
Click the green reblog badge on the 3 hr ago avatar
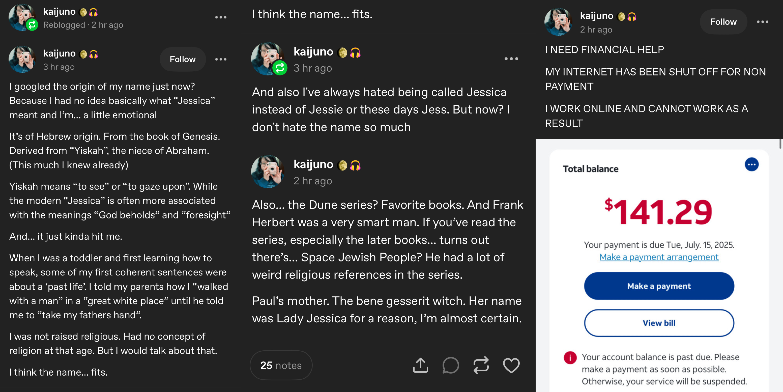[x=280, y=68]
